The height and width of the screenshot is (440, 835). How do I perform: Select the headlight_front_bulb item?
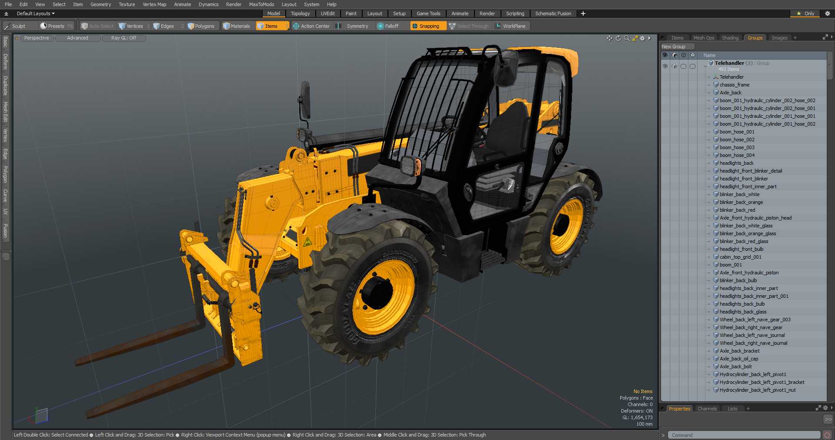(741, 249)
